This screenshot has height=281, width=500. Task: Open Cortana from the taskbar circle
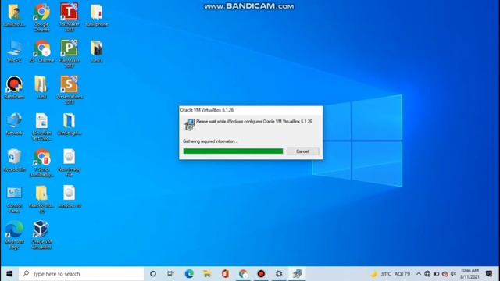click(x=153, y=274)
